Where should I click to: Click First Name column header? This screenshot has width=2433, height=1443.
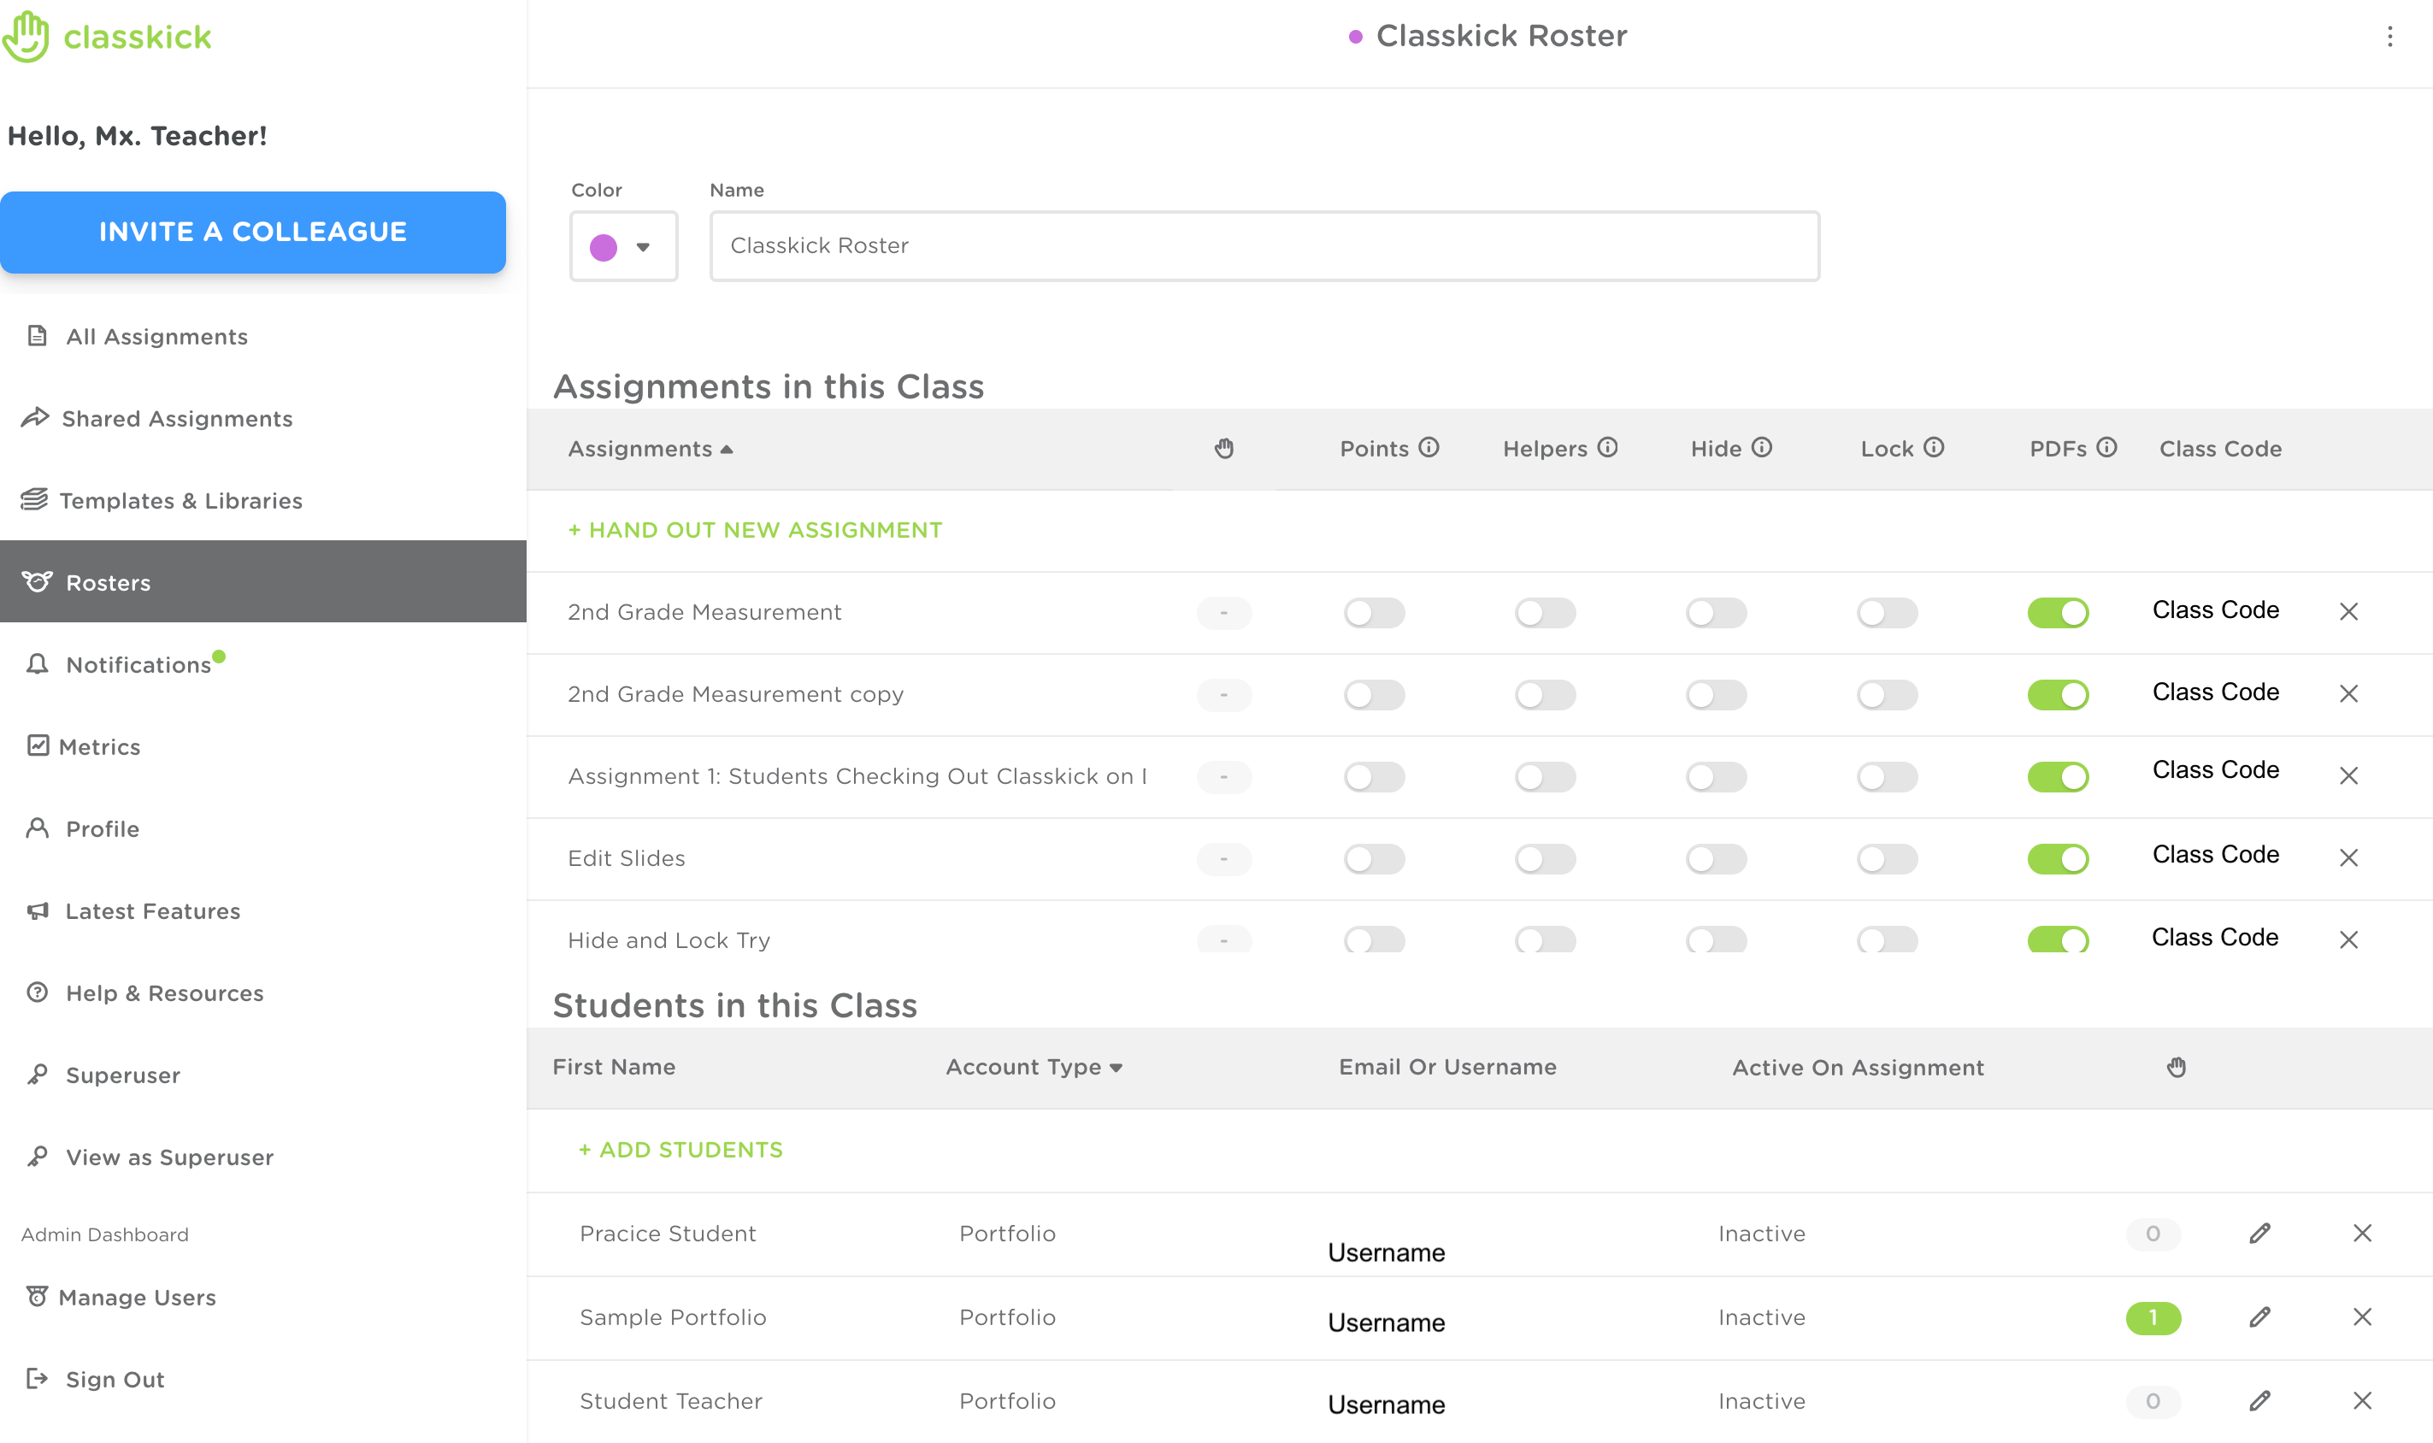(x=614, y=1067)
